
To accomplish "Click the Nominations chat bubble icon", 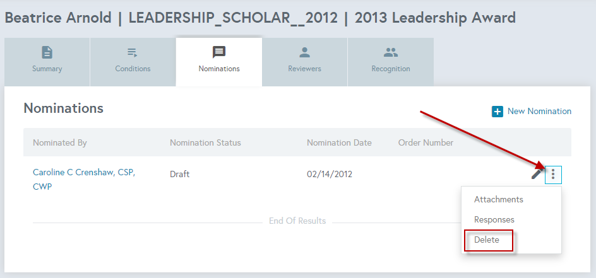I will 219,52.
